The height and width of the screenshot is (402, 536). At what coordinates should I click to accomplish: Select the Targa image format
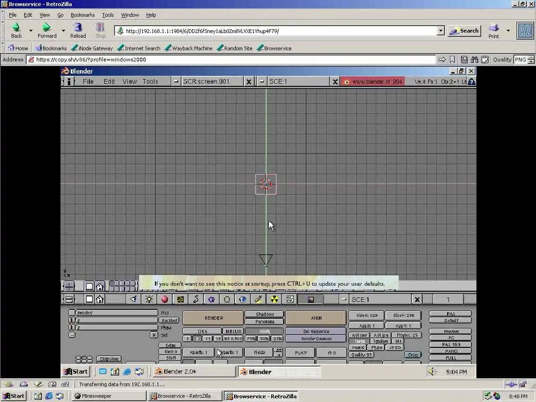point(360,341)
